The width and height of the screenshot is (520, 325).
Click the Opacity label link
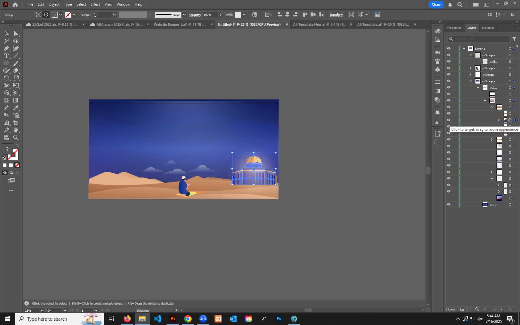tap(195, 15)
